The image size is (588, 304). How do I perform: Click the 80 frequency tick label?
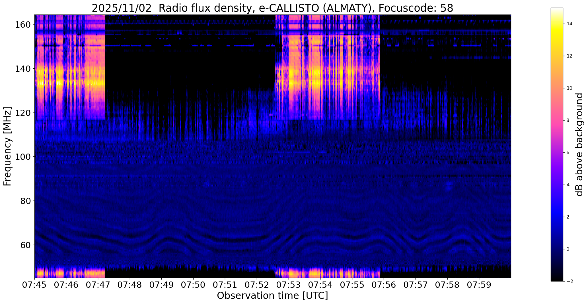click(25, 201)
